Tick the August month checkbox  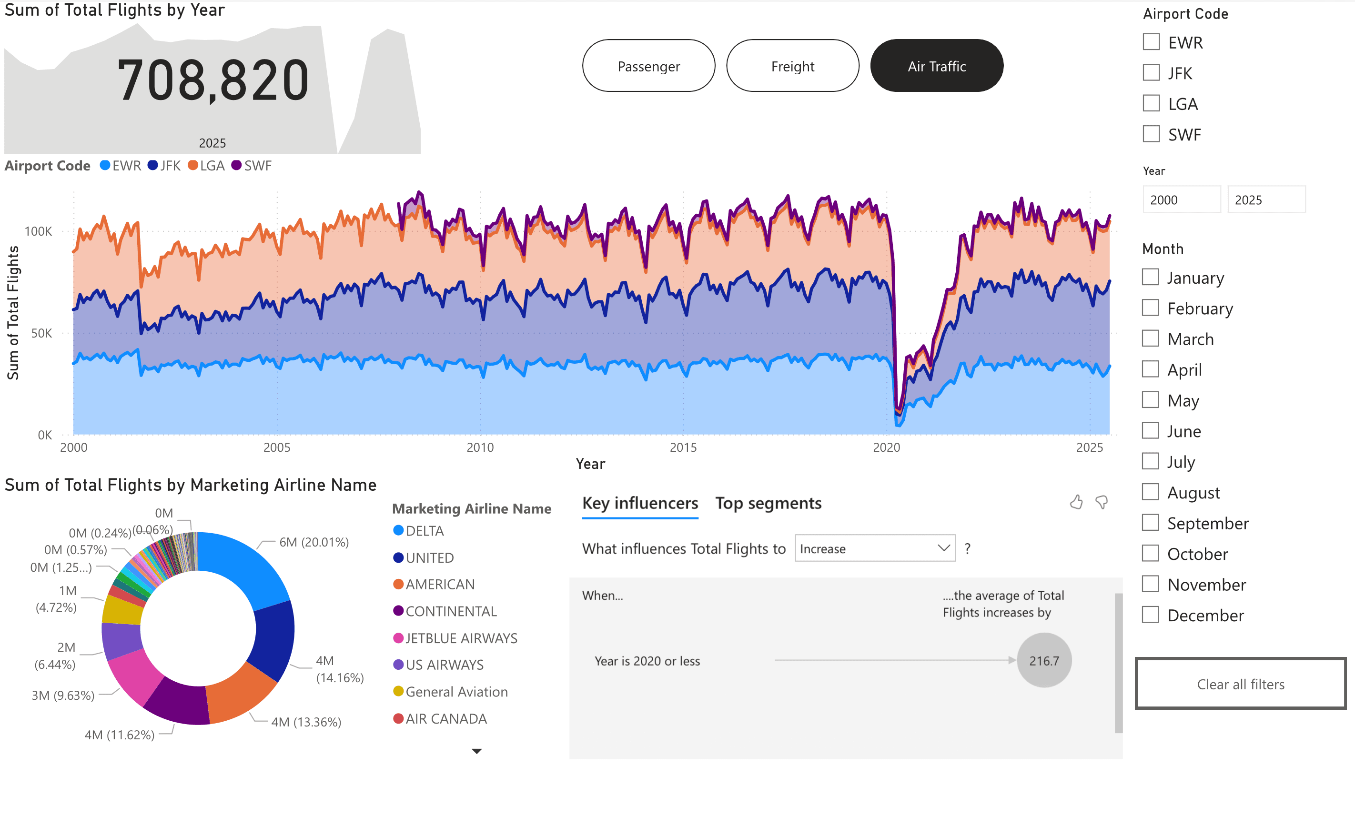tap(1150, 492)
